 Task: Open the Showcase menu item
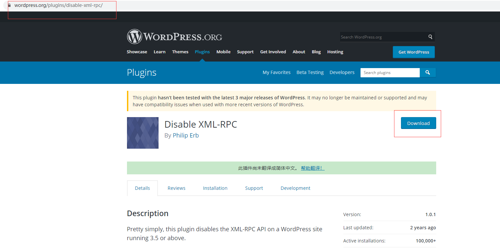(137, 52)
